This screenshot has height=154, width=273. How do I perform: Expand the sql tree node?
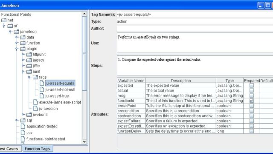(x=17, y=120)
